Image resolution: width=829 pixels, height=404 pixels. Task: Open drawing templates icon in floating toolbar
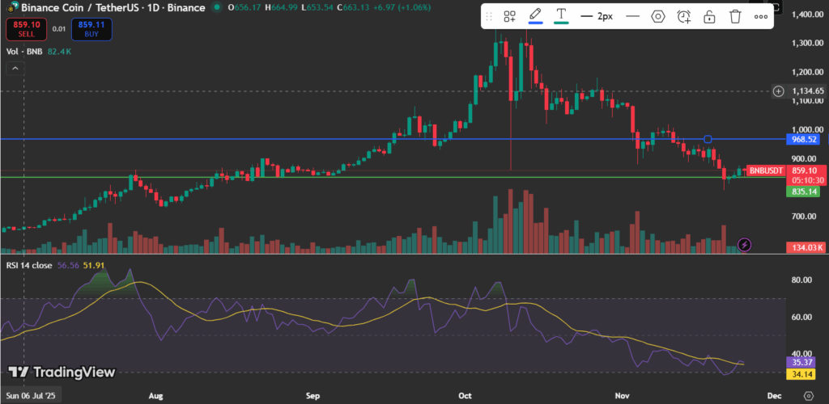coord(510,16)
